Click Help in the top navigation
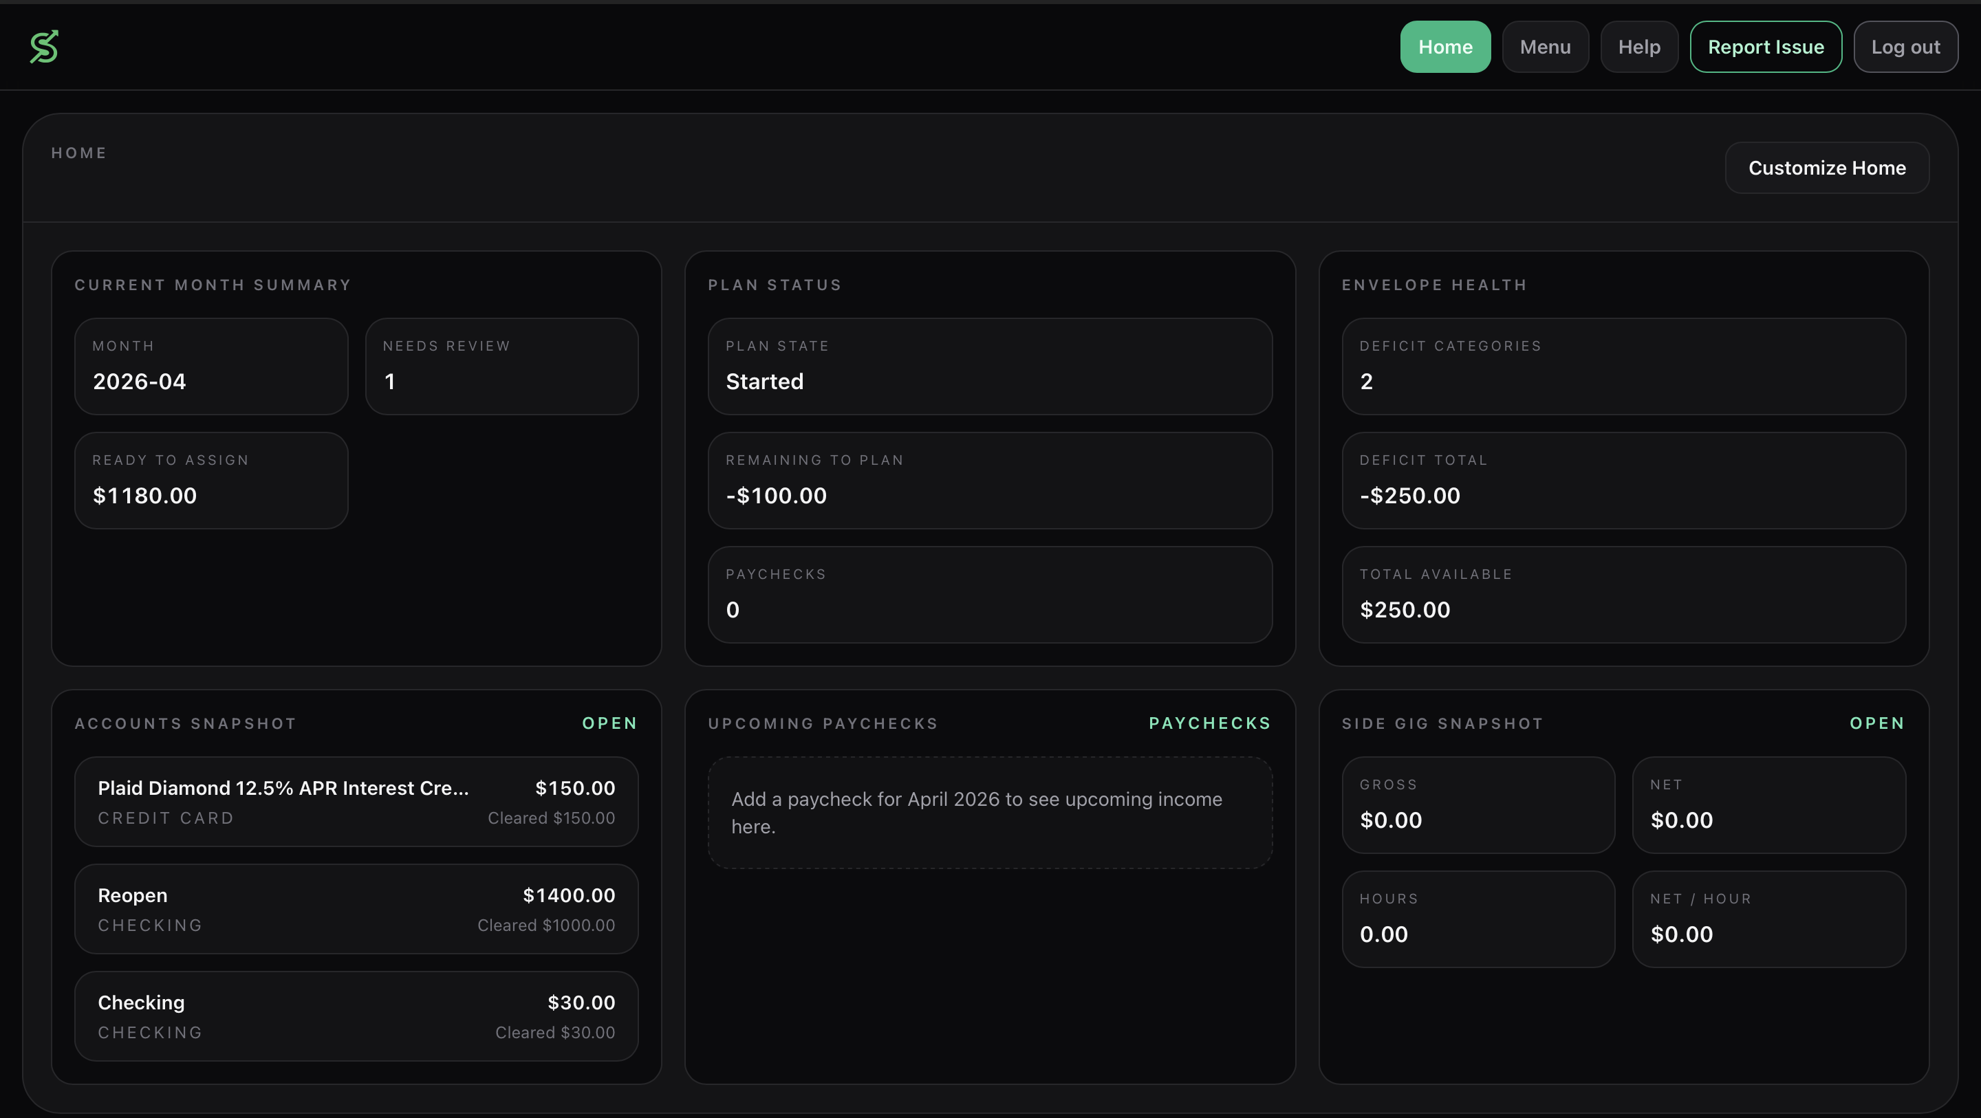 point(1638,46)
